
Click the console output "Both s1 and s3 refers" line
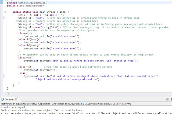point(41,110)
